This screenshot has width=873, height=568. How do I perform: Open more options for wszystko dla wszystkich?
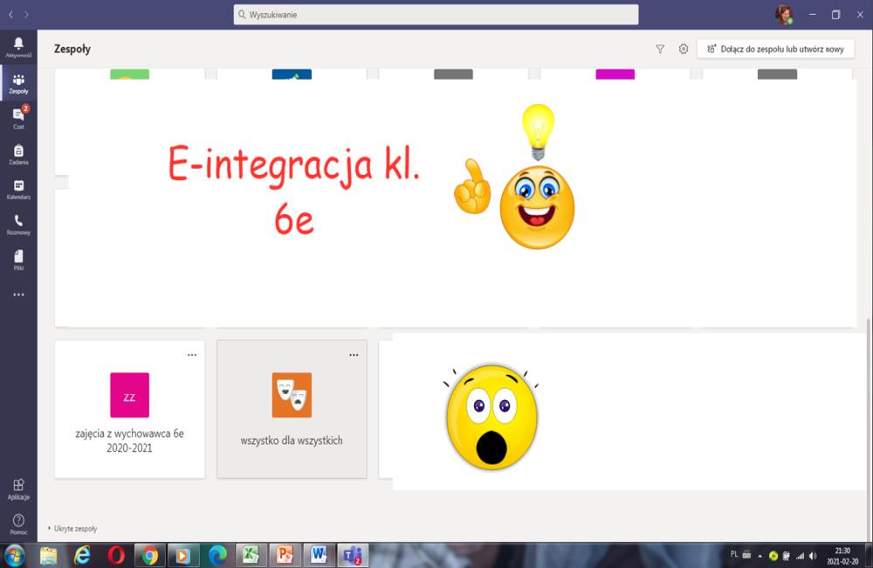click(x=354, y=355)
